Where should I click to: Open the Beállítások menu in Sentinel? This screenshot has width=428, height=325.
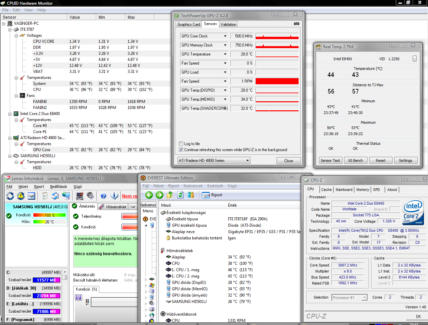[x=59, y=187]
